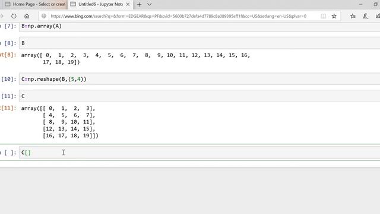Add page to favorites star icon
The height and width of the screenshot is (214, 380).
(334, 16)
